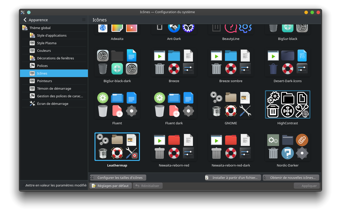Click the Couleurs sidebar icon
The height and width of the screenshot is (213, 341).
[x=32, y=51]
